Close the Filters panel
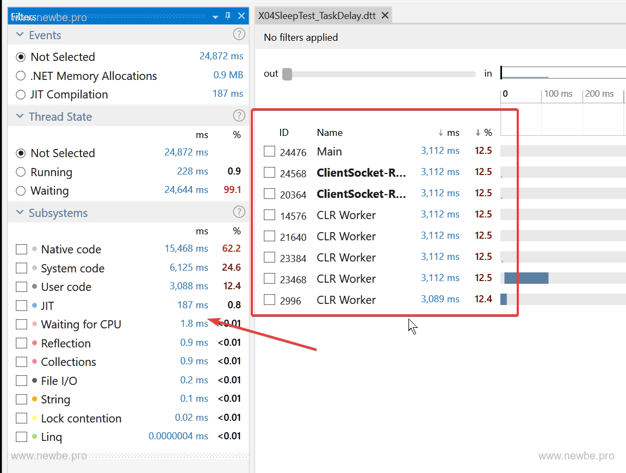 point(241,16)
